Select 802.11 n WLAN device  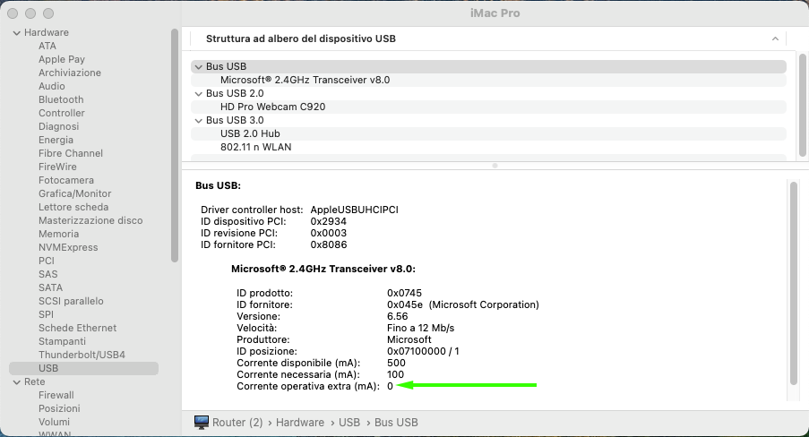(488, 147)
